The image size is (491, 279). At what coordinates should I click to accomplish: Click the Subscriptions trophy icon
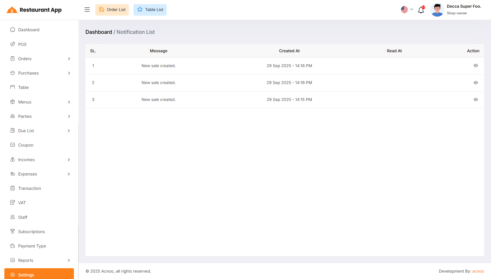point(13,231)
